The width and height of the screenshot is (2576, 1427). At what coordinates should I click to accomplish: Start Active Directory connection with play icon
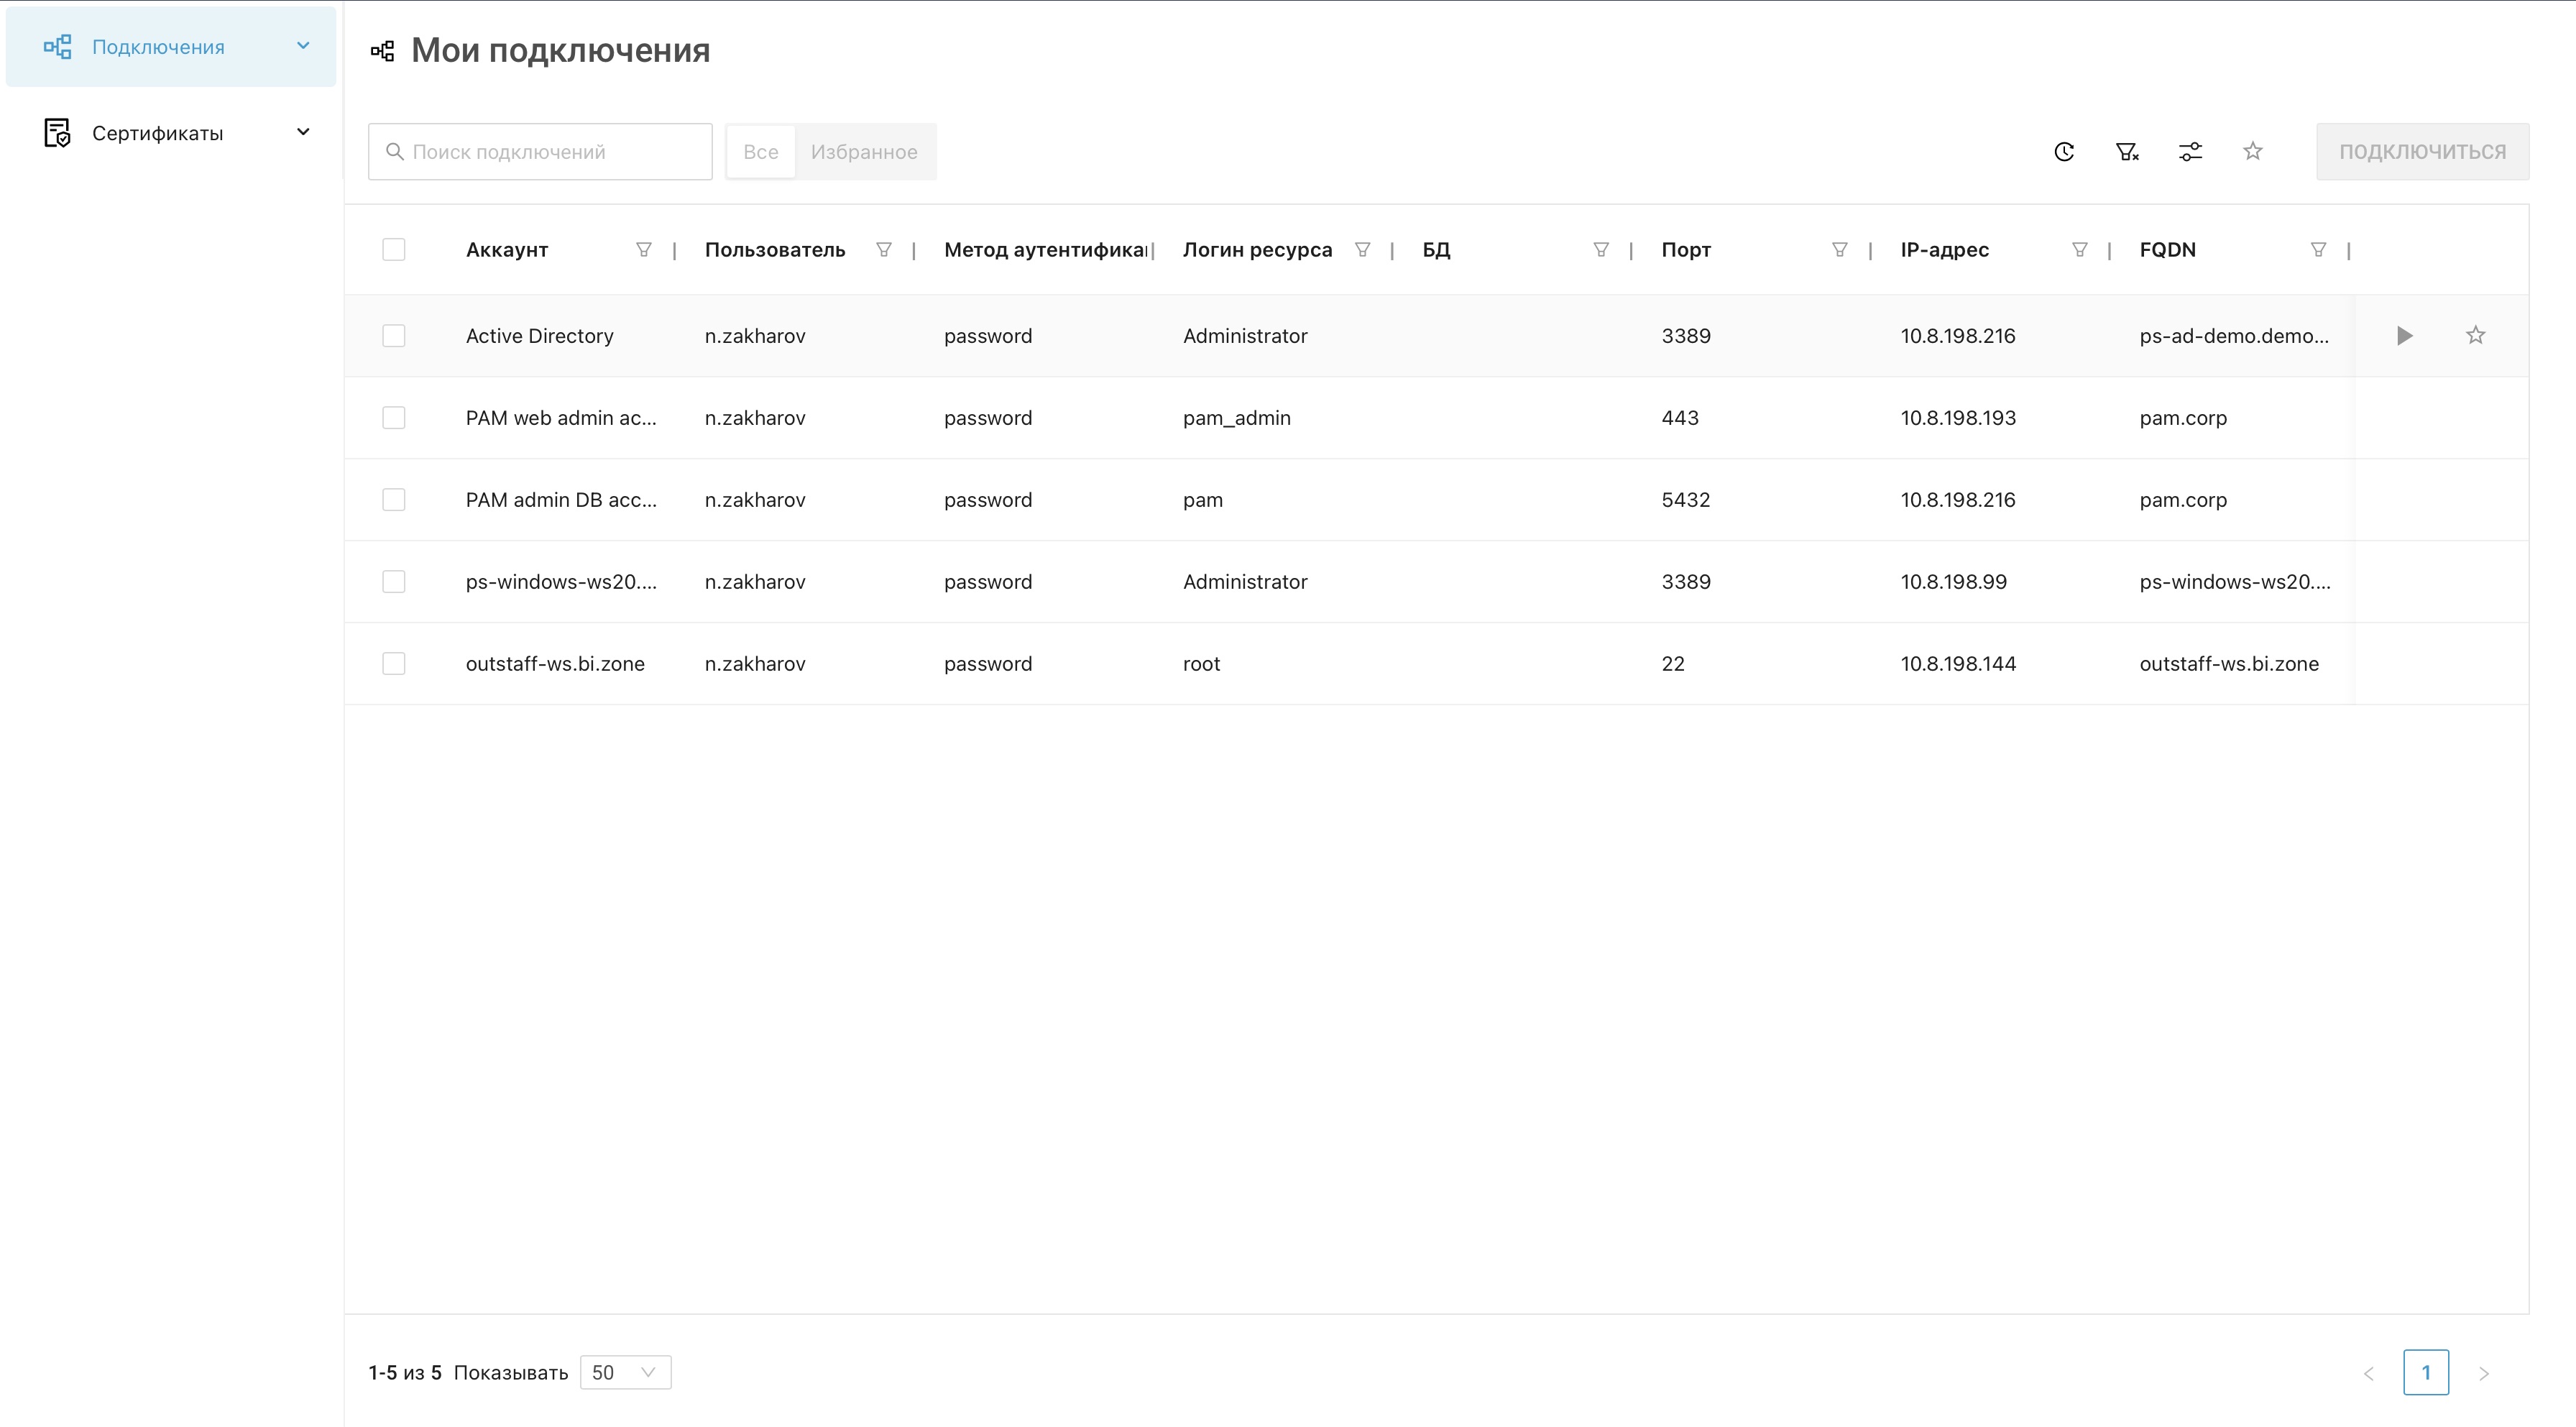[2405, 336]
